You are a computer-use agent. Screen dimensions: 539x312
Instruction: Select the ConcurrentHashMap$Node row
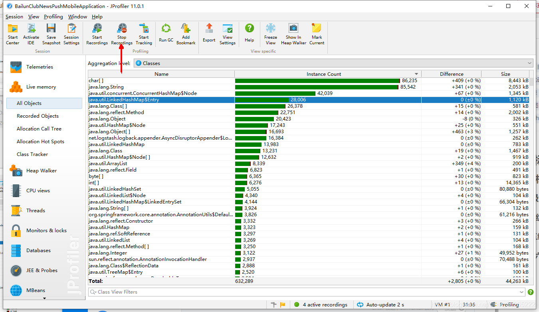(x=309, y=93)
